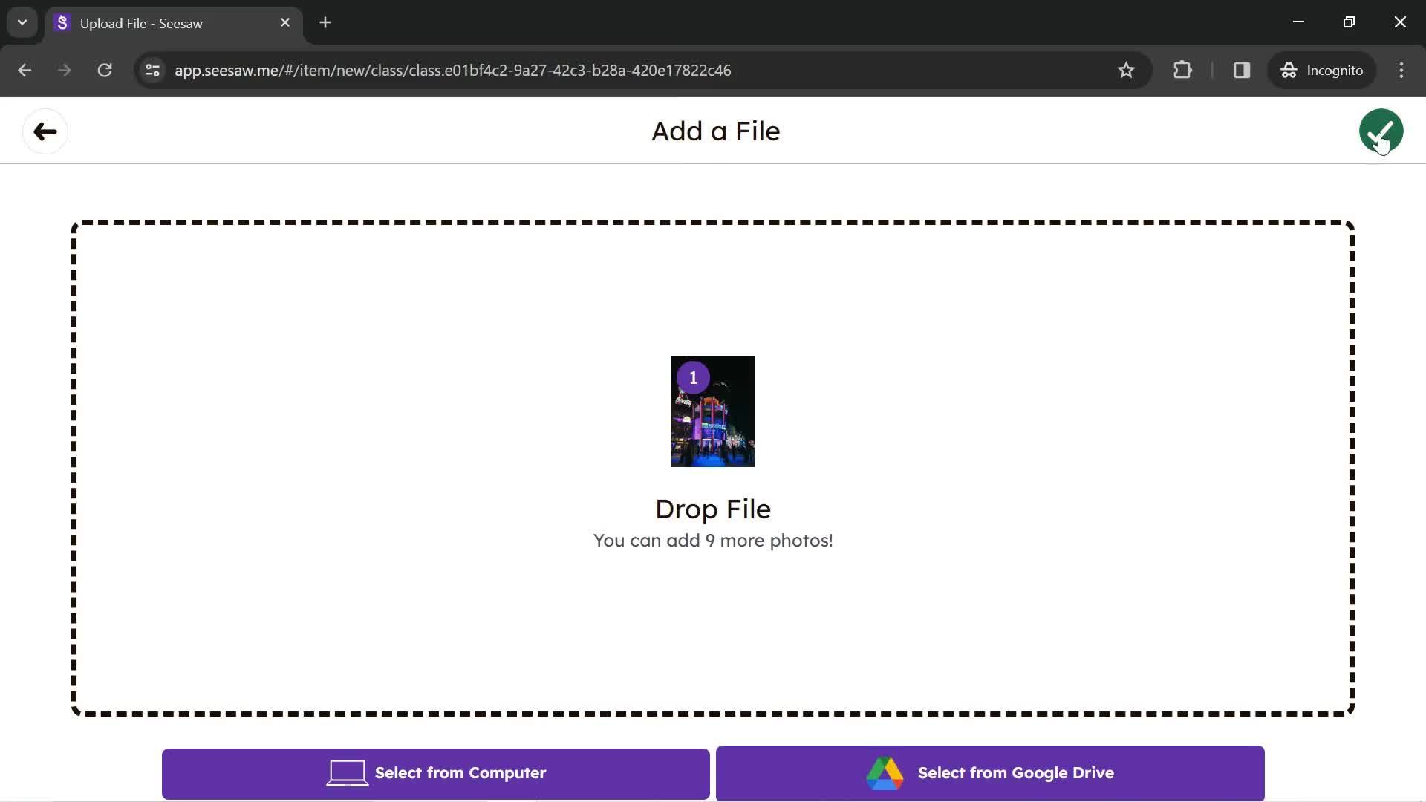Click the new tab plus button
Screen dimensions: 1426x802
pos(324,22)
